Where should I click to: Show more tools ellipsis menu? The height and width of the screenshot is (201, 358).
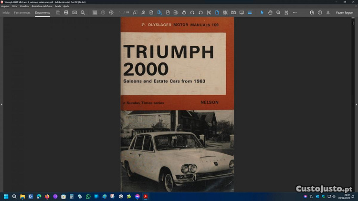[x=295, y=12]
